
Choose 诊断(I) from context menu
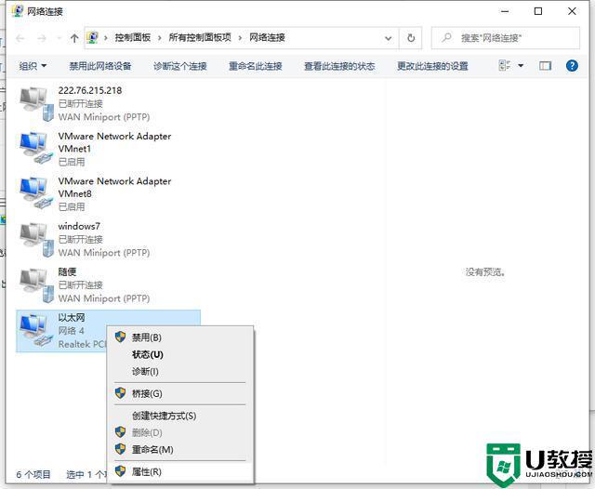180,371
